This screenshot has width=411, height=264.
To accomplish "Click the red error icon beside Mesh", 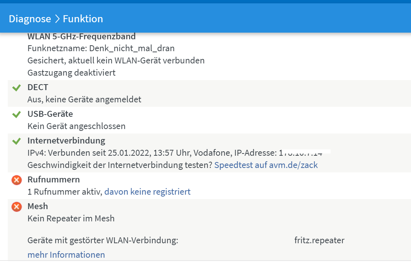I will coord(16,207).
